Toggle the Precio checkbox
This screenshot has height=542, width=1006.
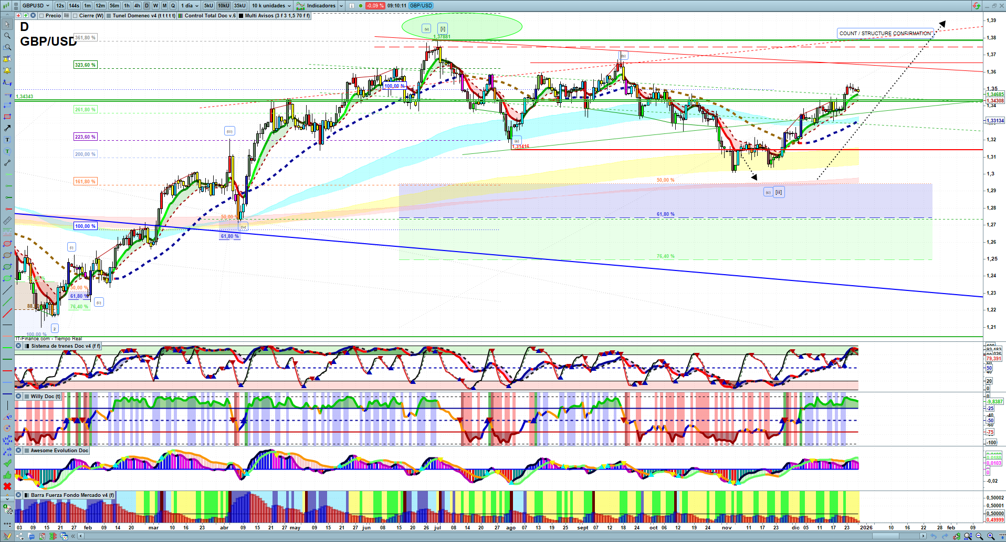tap(41, 16)
